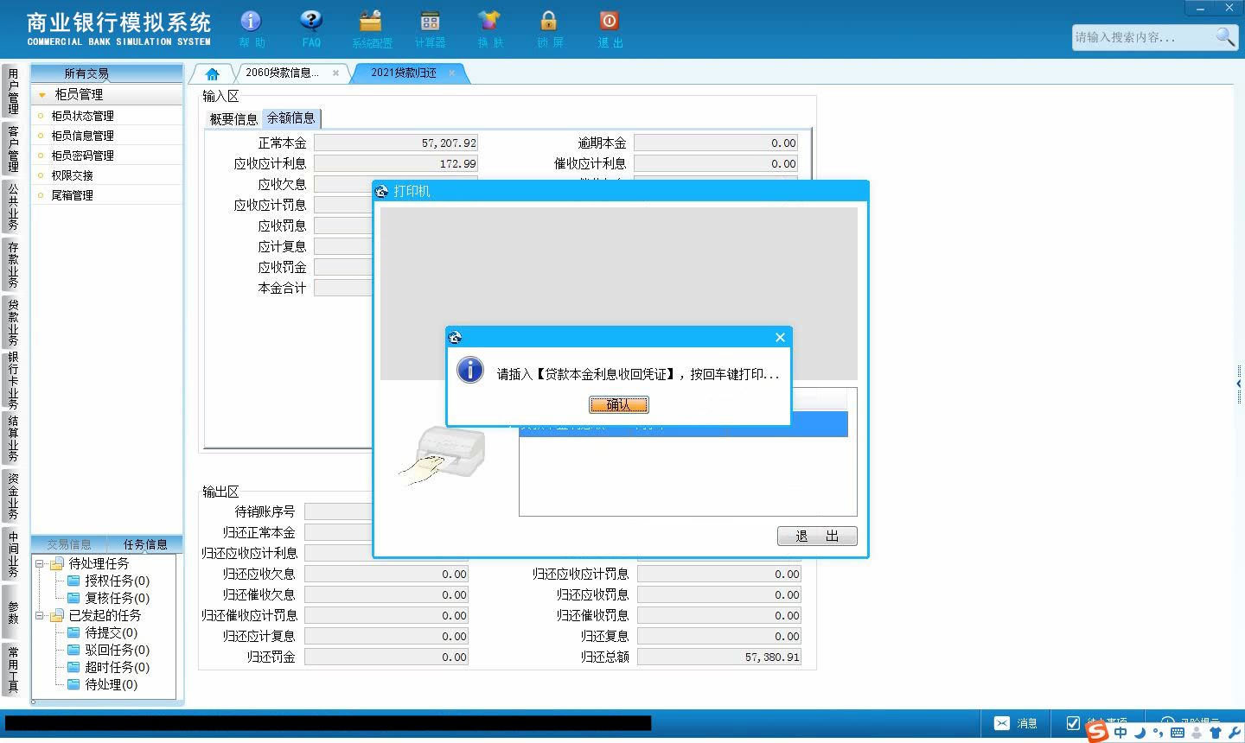This screenshot has width=1245, height=743.
Task: Go to the home tab icon
Action: tap(212, 73)
